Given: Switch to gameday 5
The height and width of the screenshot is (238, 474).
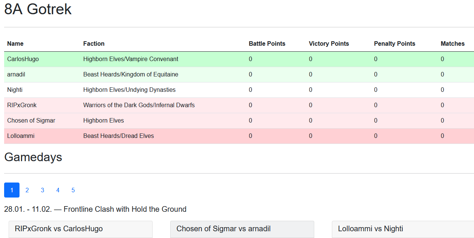Looking at the screenshot, I should 73,190.
